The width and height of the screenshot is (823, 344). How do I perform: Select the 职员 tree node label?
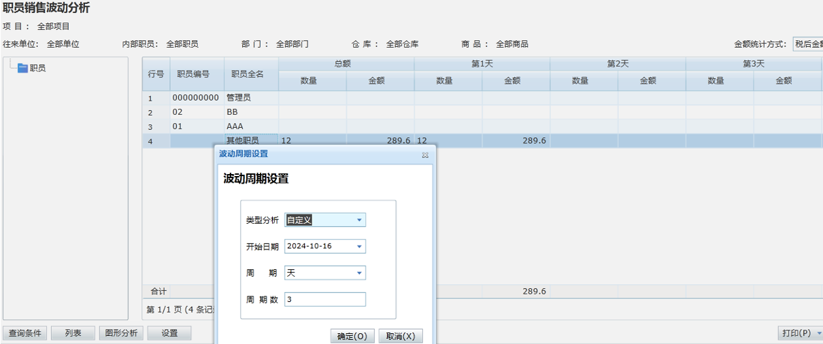38,68
